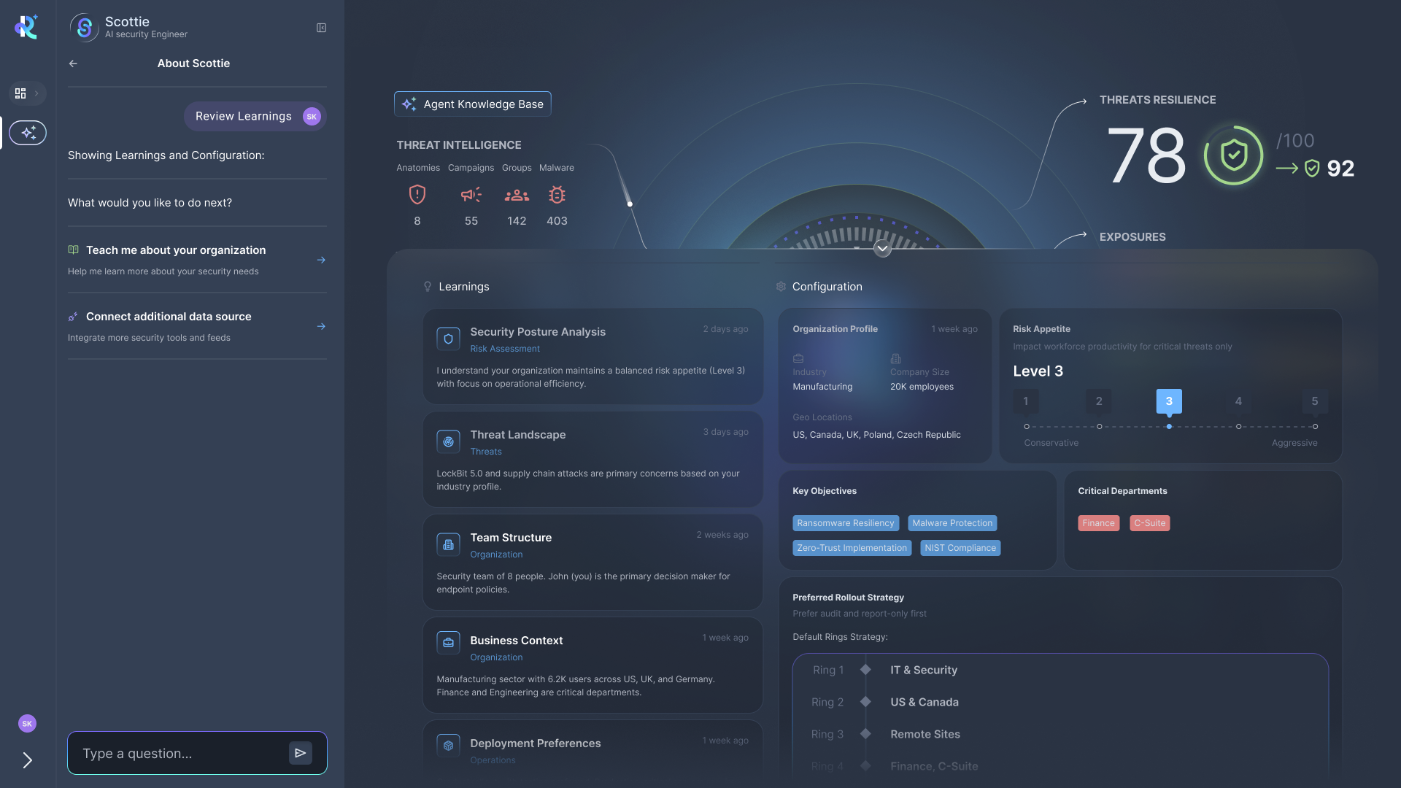
Task: Set risk appetite to level 2
Action: 1099,401
